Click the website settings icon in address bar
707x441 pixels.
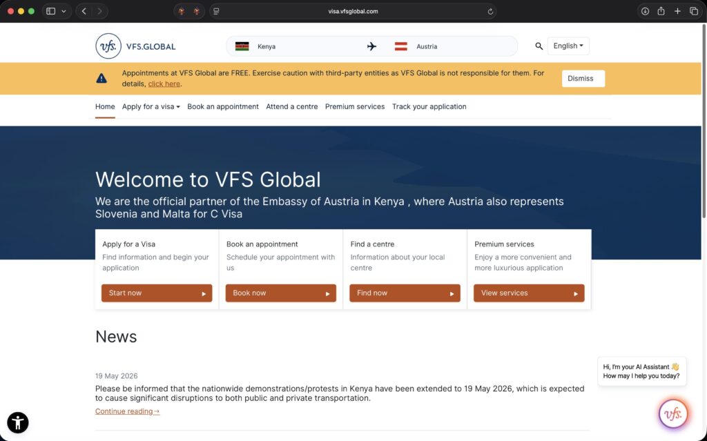click(216, 11)
